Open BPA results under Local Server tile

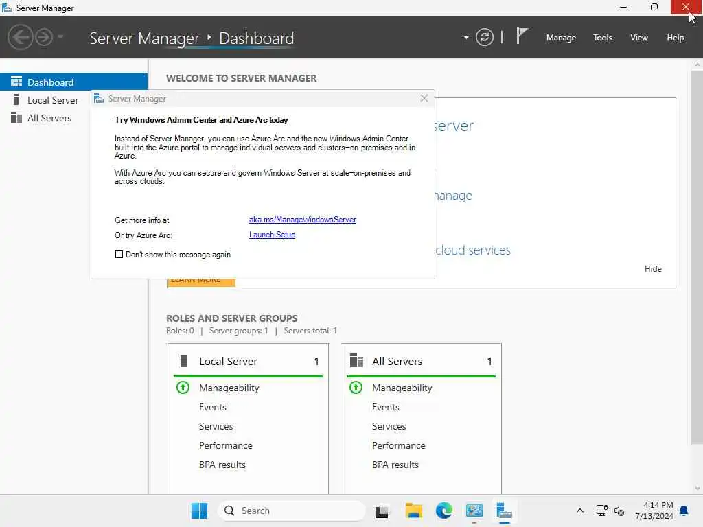[x=222, y=465]
